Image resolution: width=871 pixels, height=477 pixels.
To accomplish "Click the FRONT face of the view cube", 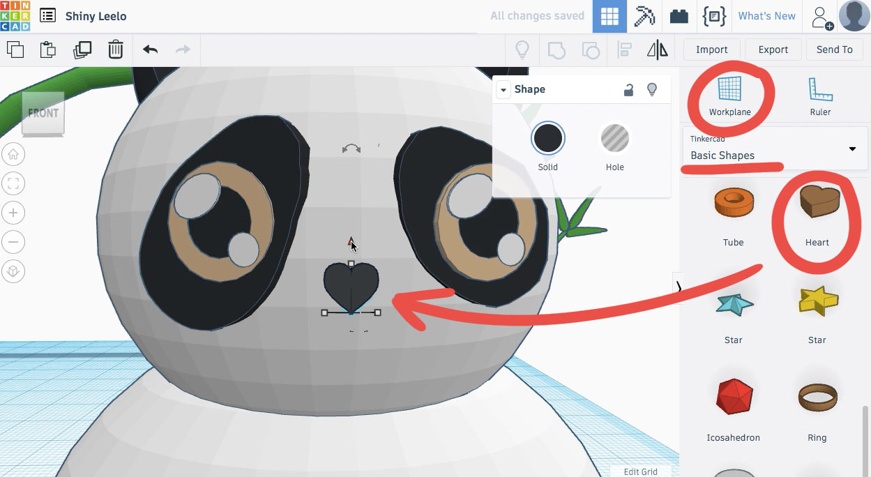I will [x=43, y=112].
